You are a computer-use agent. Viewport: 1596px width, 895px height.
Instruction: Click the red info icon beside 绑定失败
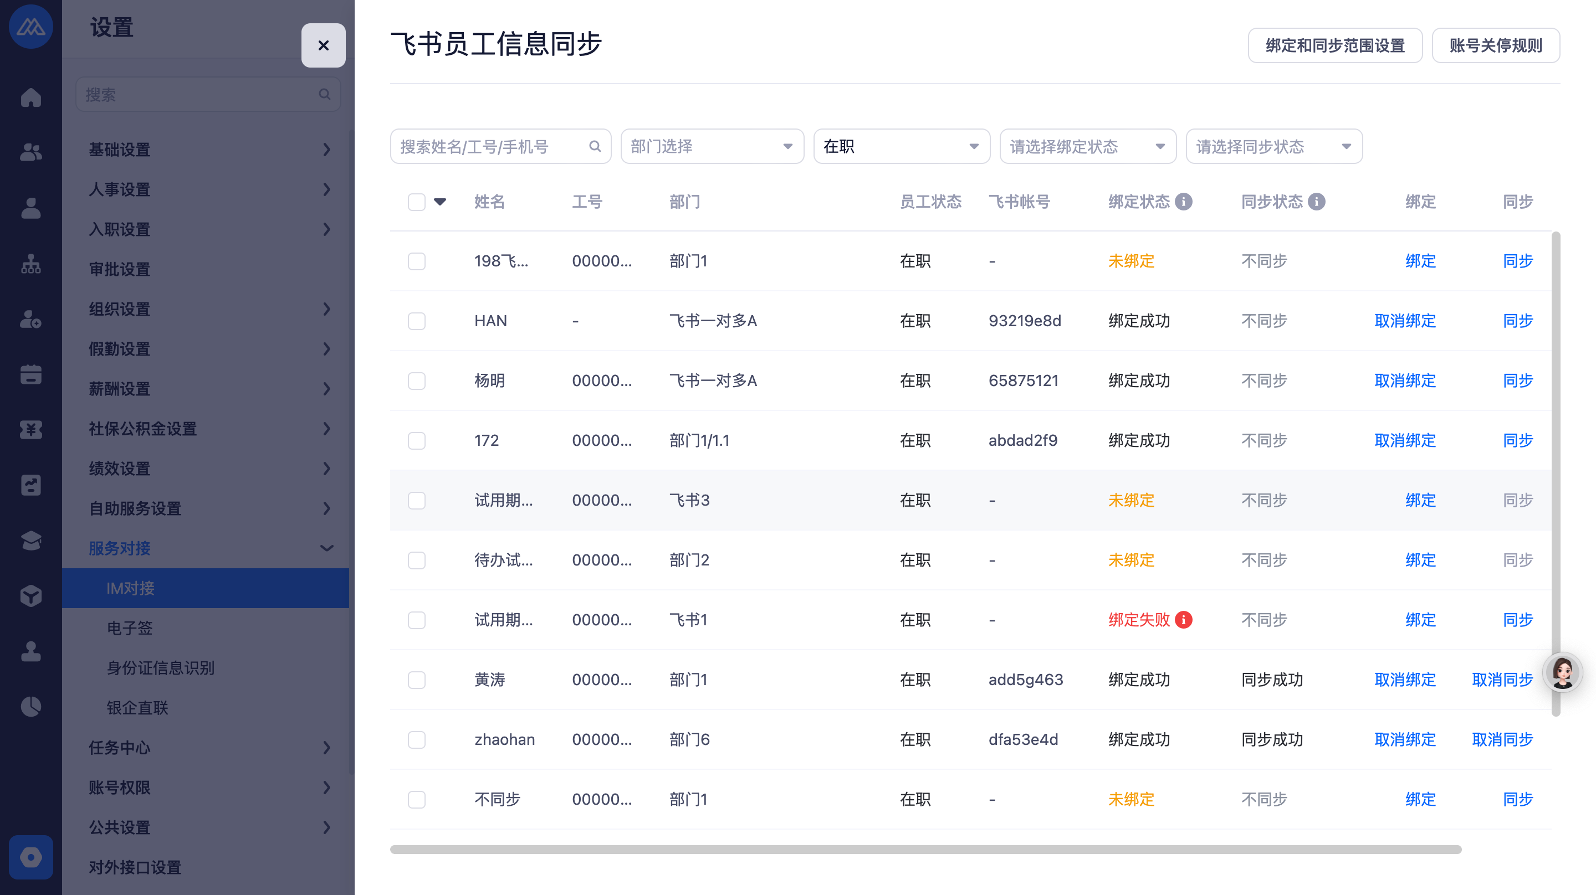(1183, 620)
